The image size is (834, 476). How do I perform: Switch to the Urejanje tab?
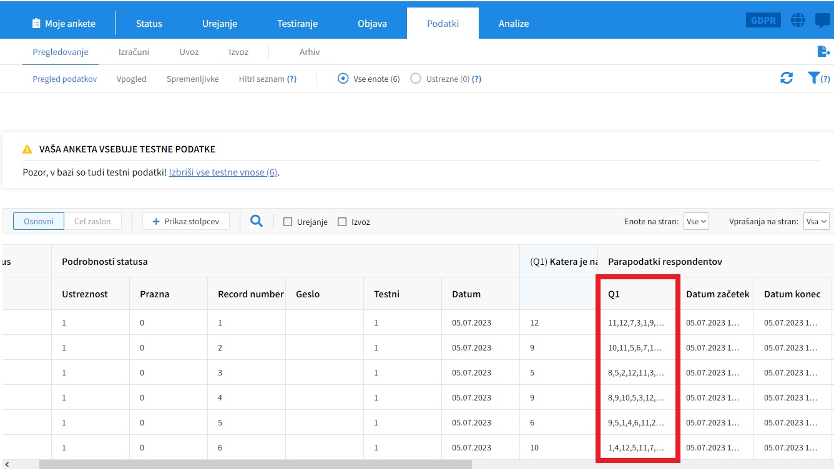220,24
